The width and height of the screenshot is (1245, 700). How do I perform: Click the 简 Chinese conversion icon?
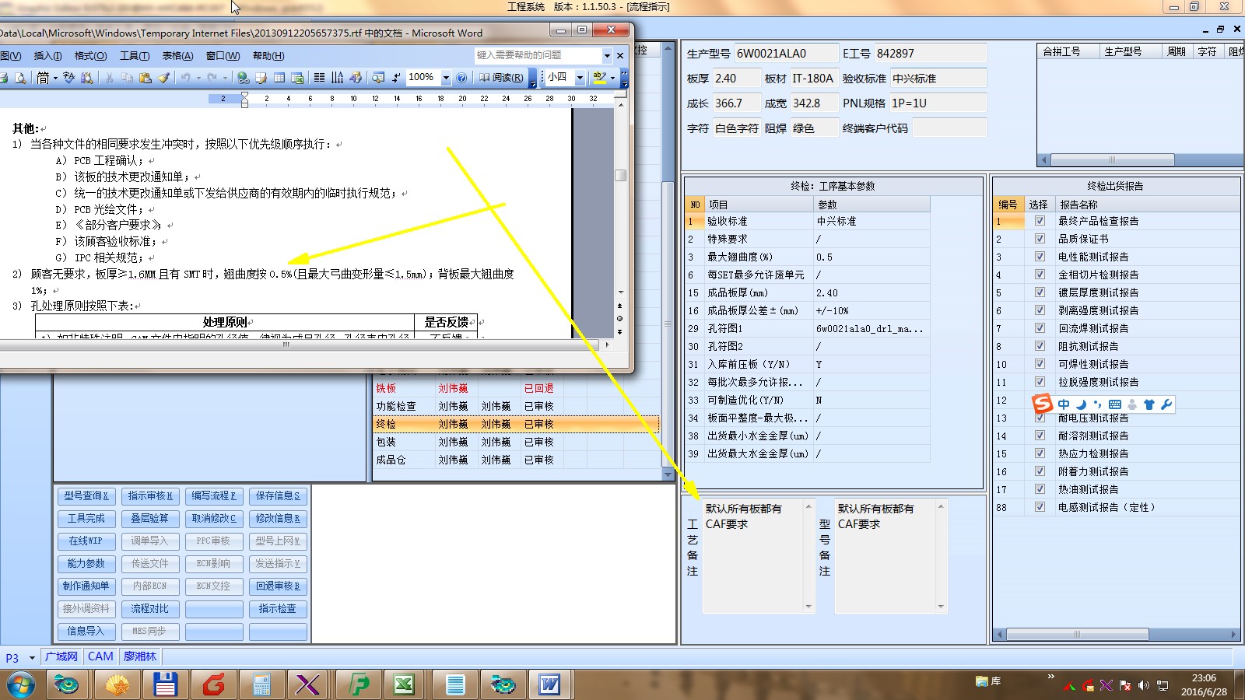43,78
